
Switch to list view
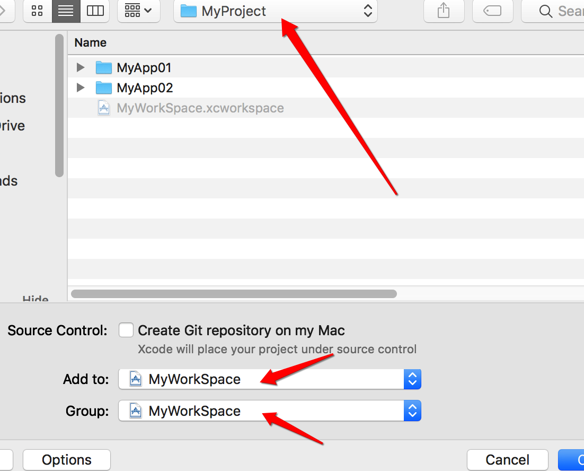pos(66,11)
